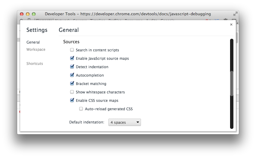256x158 pixels.
Task: Click the settings panel scrollbar thumb
Action: pos(232,84)
